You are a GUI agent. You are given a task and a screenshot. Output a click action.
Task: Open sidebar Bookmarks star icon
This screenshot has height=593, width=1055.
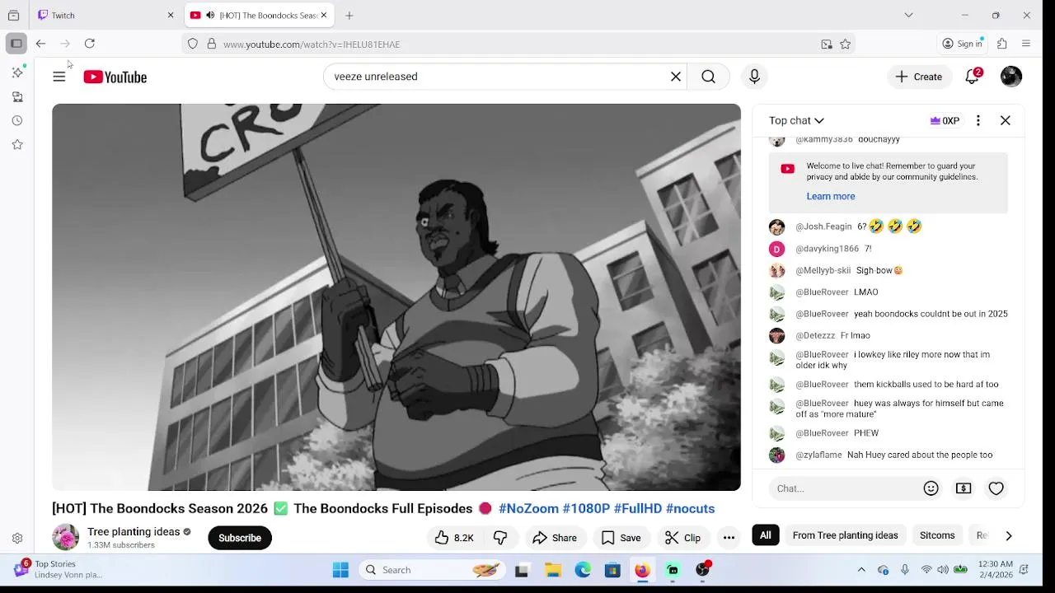pyautogui.click(x=17, y=144)
